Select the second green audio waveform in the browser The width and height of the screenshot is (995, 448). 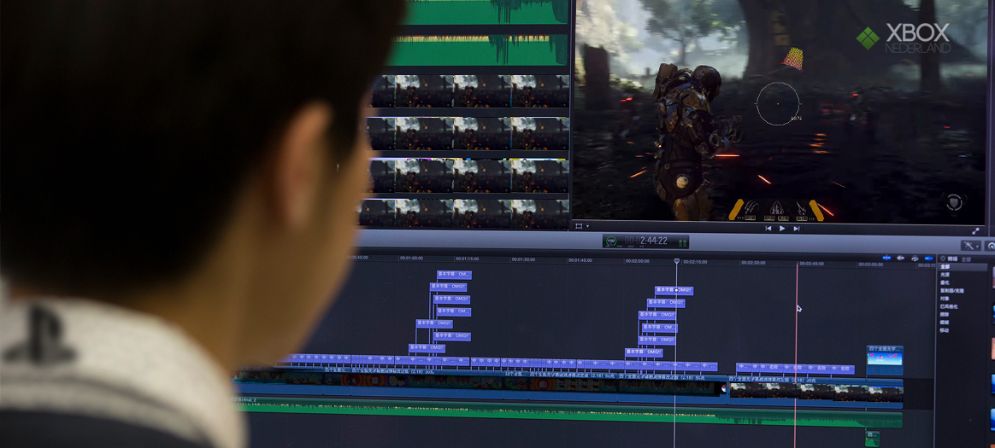[x=478, y=50]
